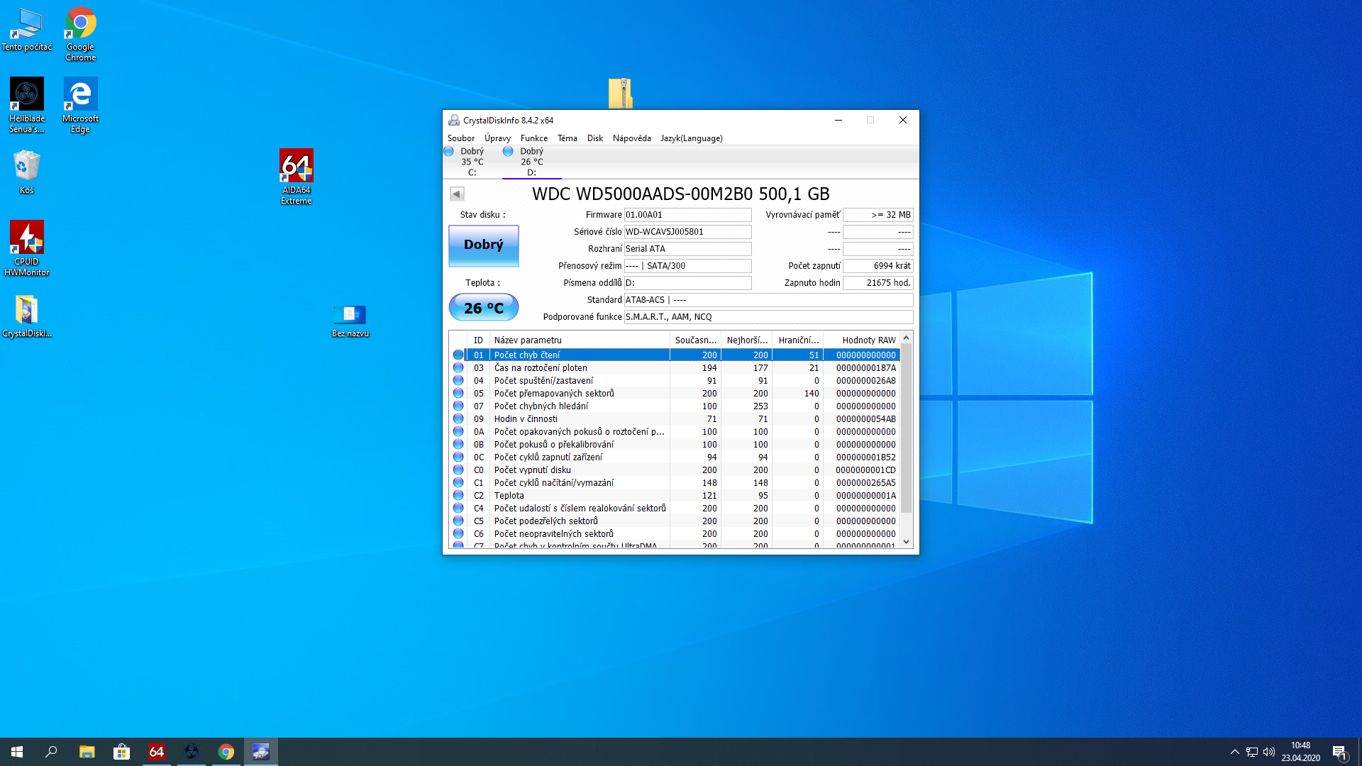Click the Sériové číslo field
The height and width of the screenshot is (766, 1362).
tap(687, 232)
